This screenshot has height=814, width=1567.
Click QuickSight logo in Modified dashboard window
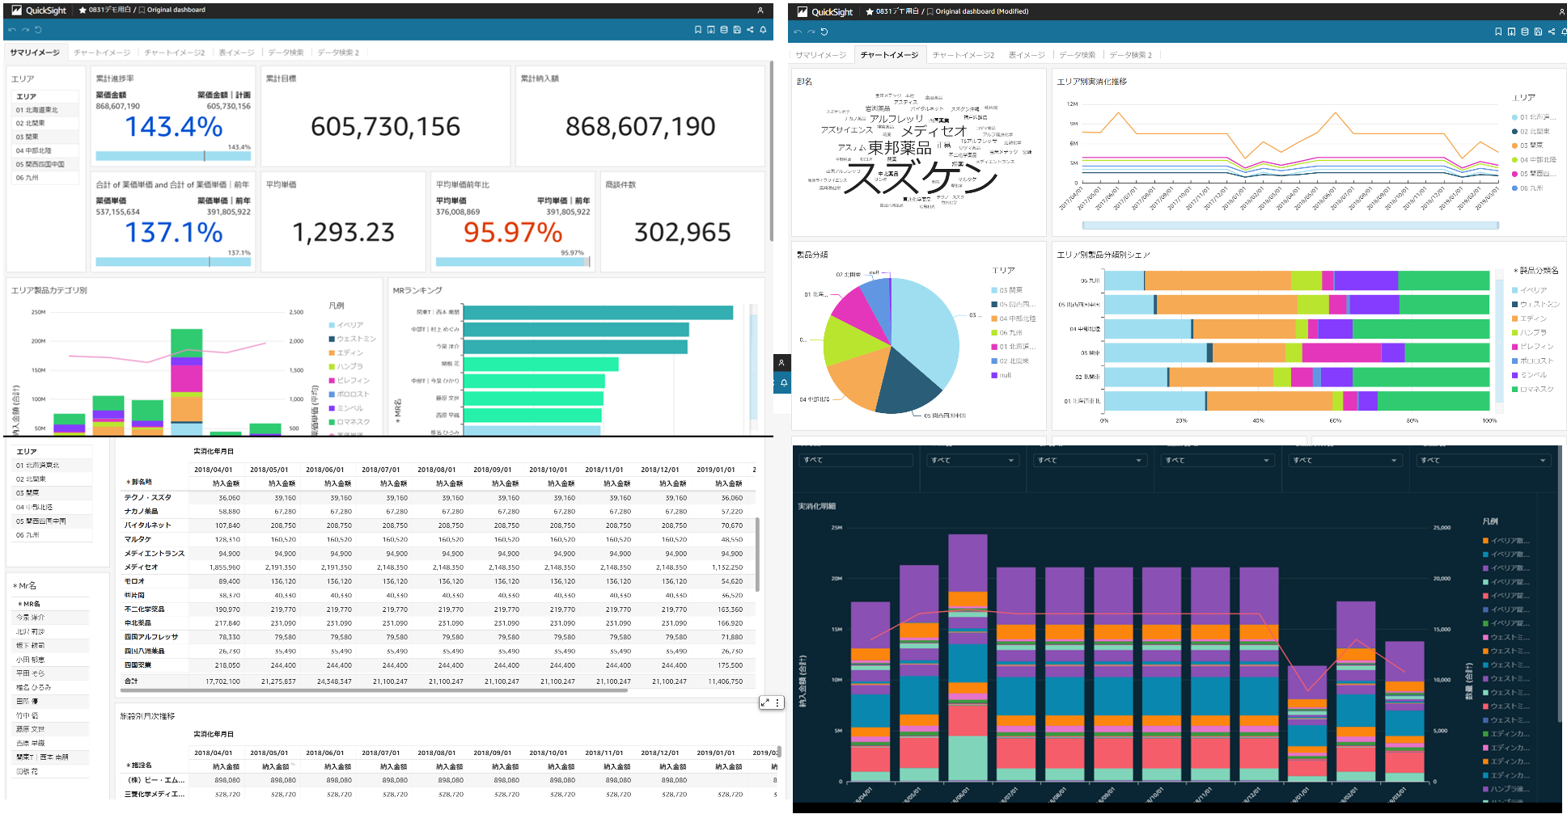point(825,12)
